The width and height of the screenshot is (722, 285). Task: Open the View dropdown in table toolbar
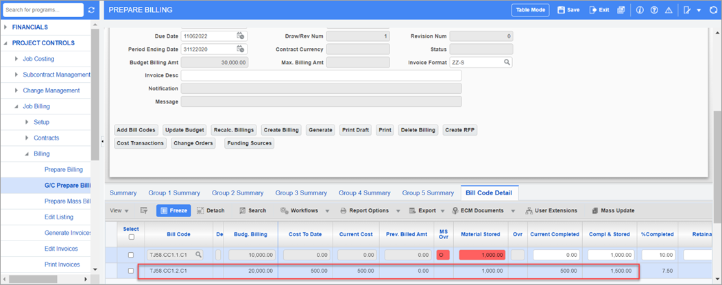tap(119, 210)
